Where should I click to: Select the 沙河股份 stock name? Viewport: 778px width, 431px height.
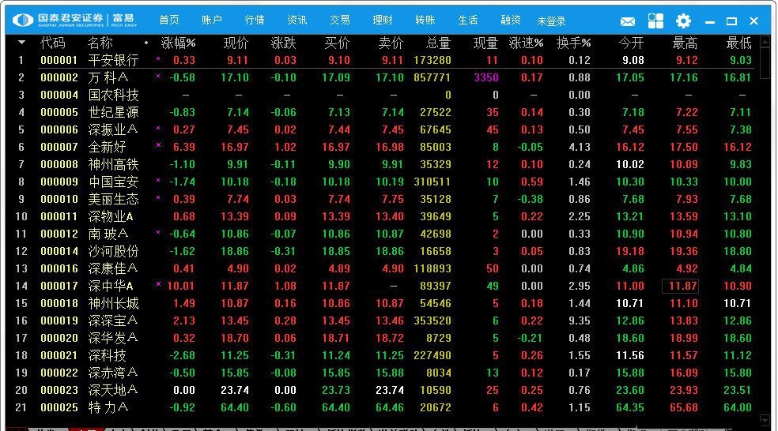114,251
